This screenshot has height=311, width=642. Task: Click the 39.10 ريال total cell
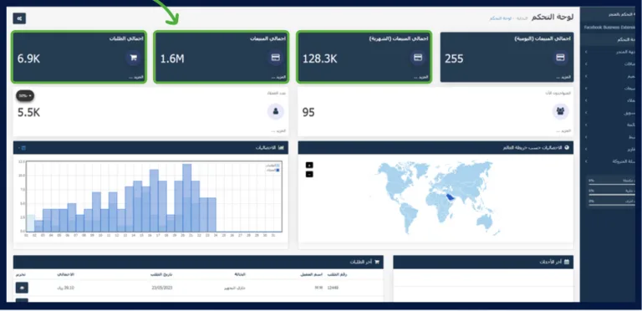tap(65, 288)
